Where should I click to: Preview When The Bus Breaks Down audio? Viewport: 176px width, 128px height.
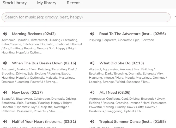(x=5, y=63)
